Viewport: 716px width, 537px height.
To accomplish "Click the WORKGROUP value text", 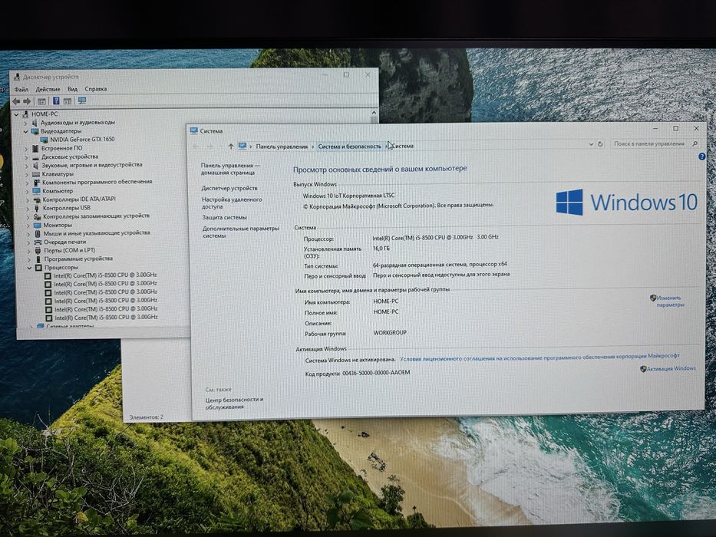I will pos(390,333).
